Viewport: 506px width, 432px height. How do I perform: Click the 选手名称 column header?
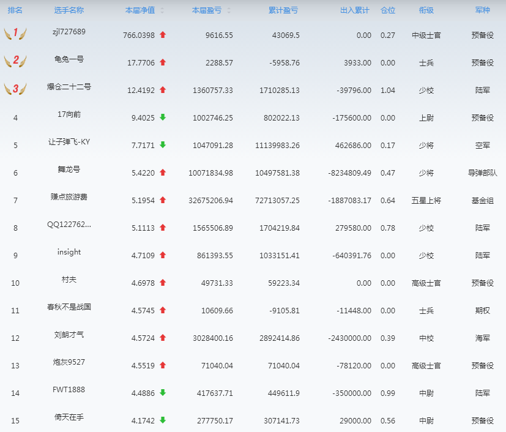(x=69, y=10)
